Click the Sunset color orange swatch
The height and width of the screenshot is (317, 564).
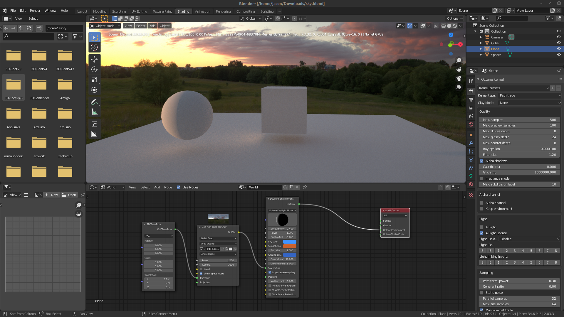[290, 246]
